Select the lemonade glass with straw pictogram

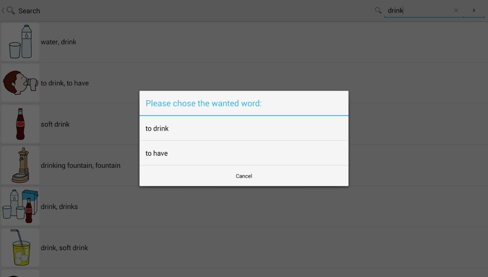20,247
